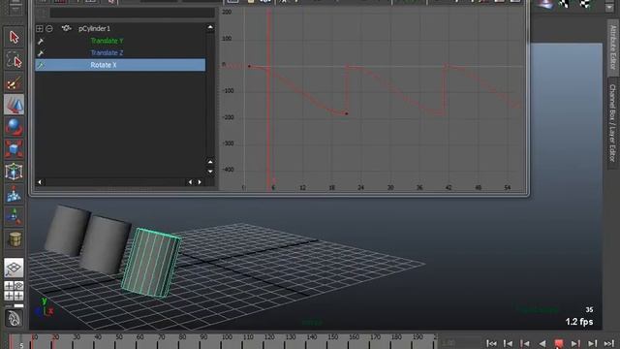Viewport: 620px width, 349px height.
Task: Select the Translate Z curve channel
Action: click(x=107, y=52)
